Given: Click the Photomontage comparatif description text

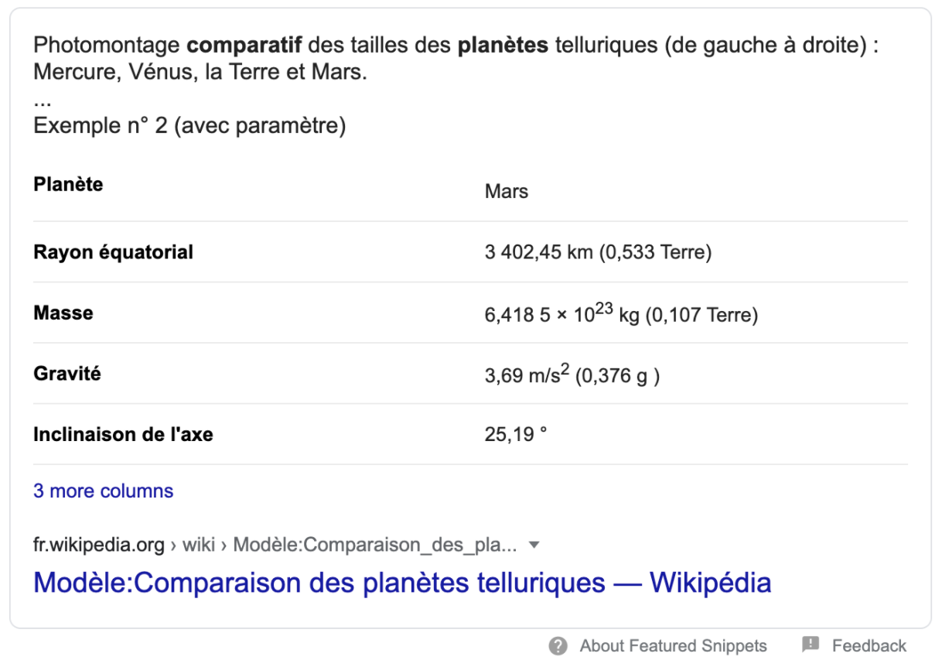Looking at the screenshot, I should click(x=456, y=59).
